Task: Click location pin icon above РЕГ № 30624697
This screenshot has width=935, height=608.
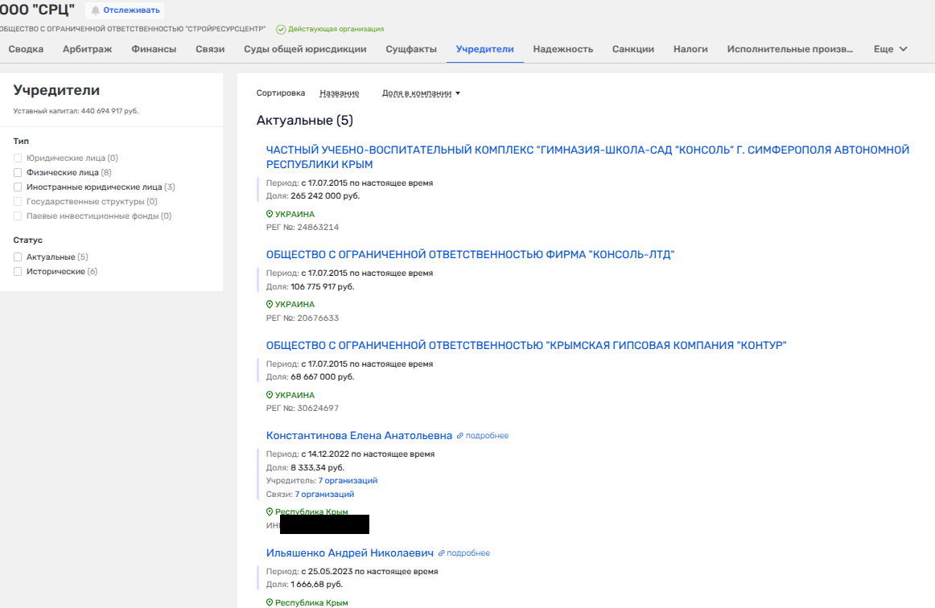Action: tap(270, 396)
